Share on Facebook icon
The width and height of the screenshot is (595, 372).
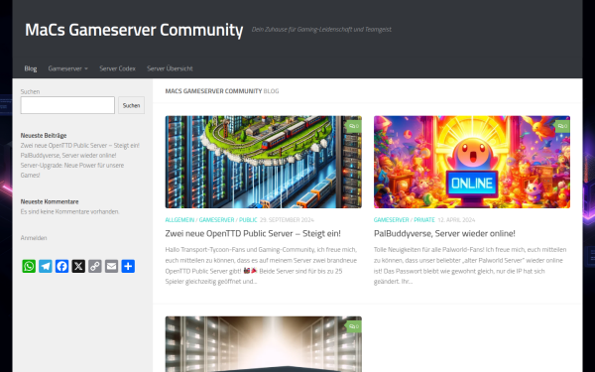click(x=61, y=266)
